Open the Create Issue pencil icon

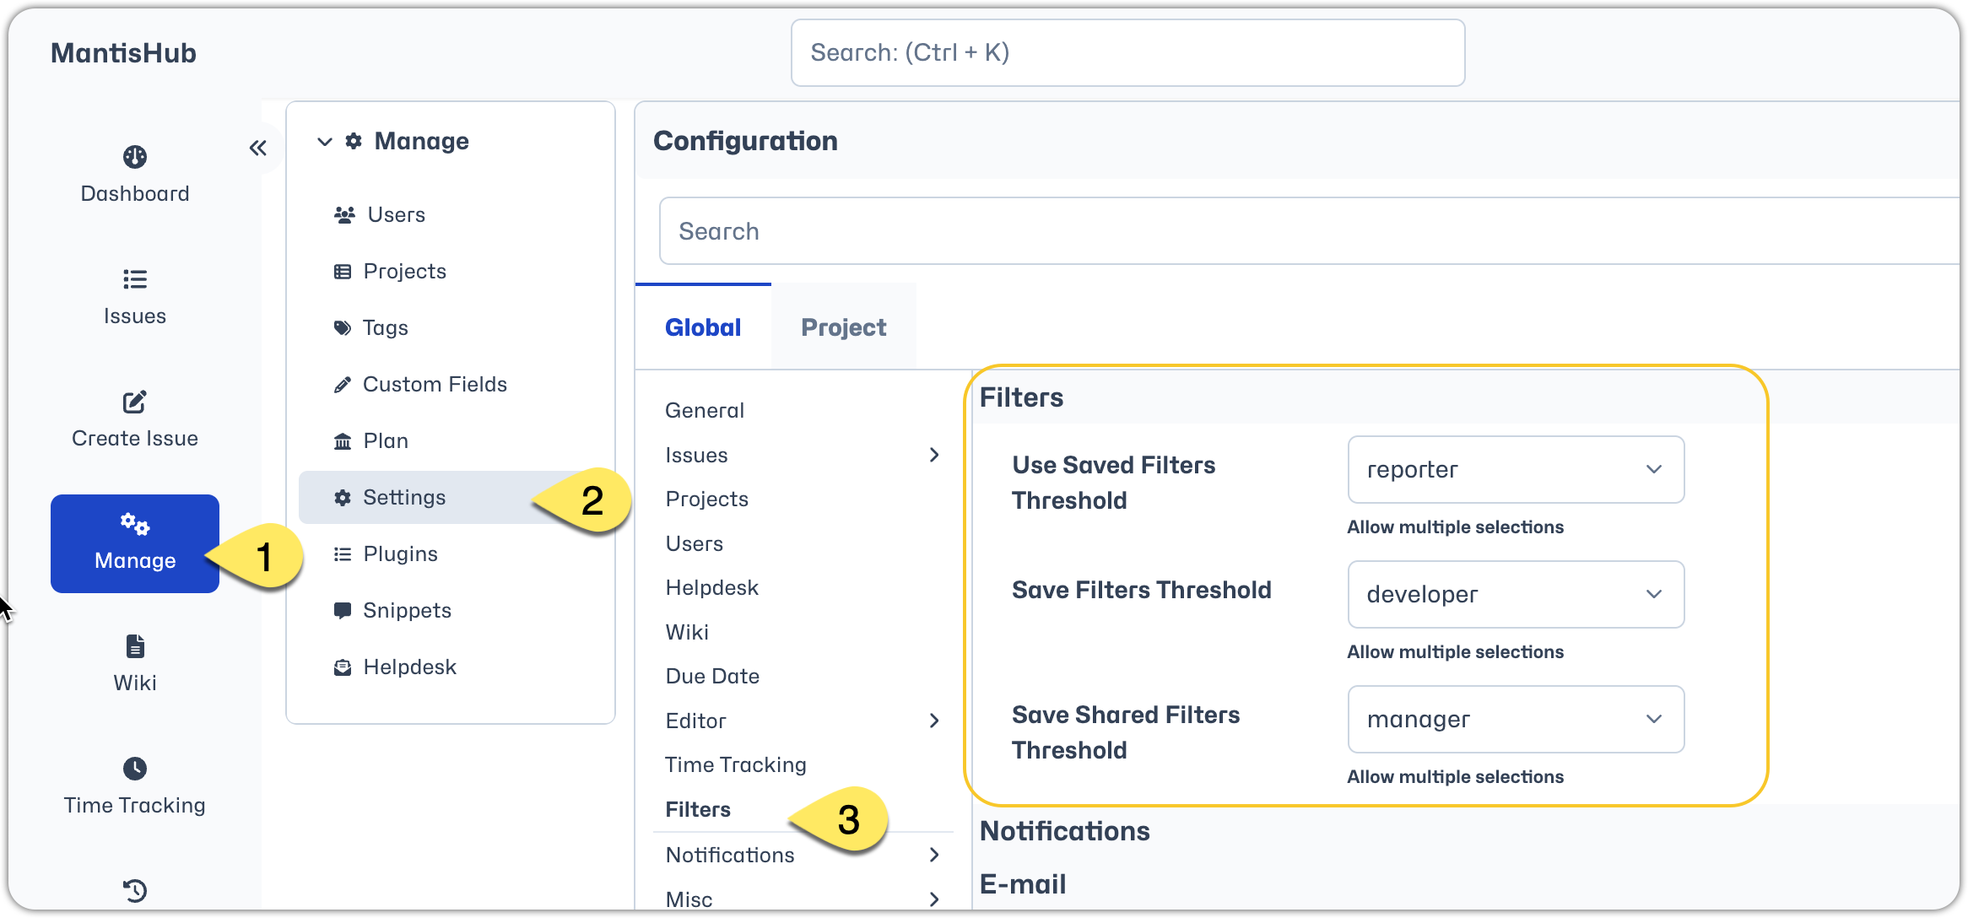pos(135,402)
